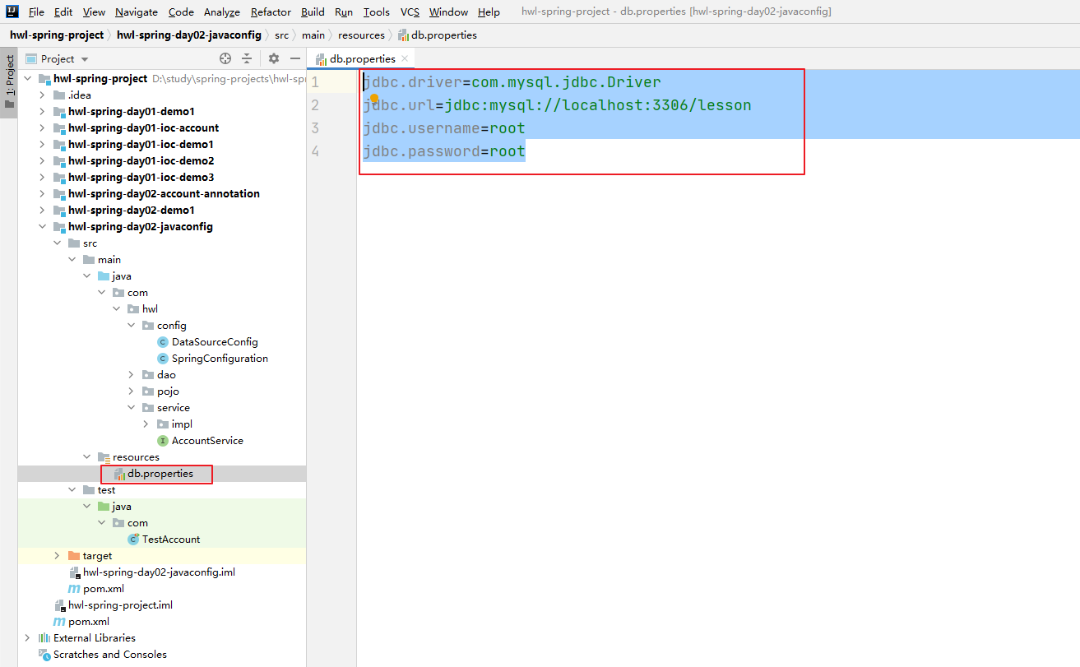Screen dimensions: 1080x667
Task: Open the Build menu
Action: tap(313, 12)
